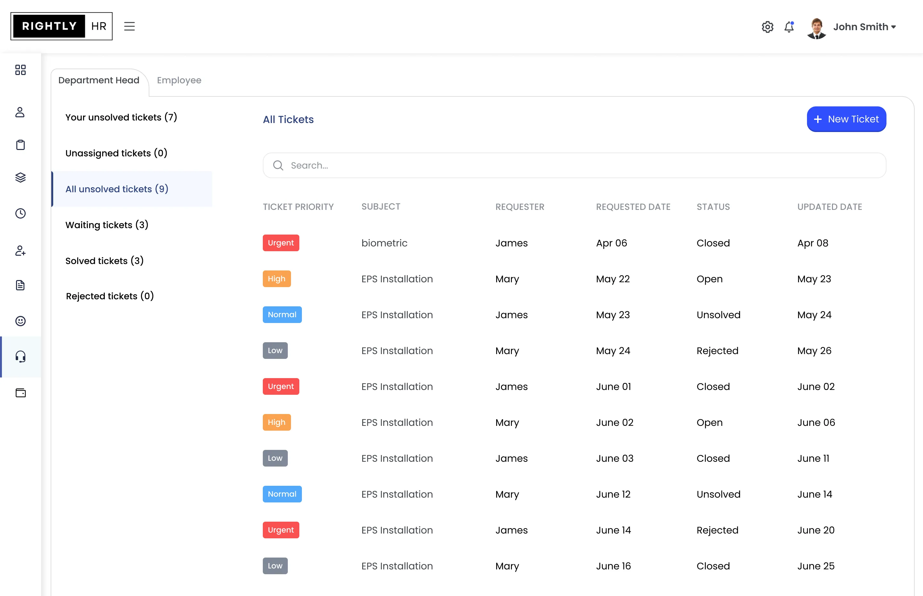Click the biometric ticket subject
923x596 pixels.
(384, 243)
